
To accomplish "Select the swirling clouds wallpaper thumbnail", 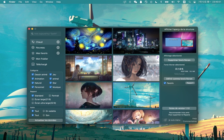I will pyautogui.click(x=89, y=117).
